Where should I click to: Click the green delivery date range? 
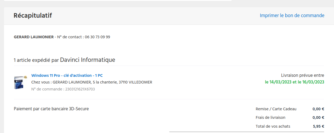tap(295, 82)
